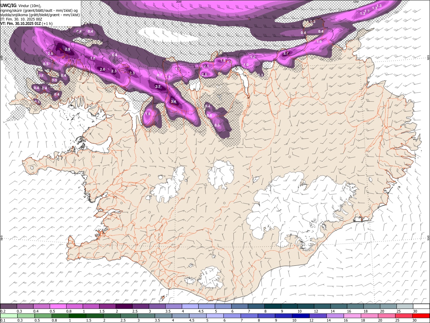Click the 2.1 precipitation value label
430x323 pixels.
[x=206, y=66]
